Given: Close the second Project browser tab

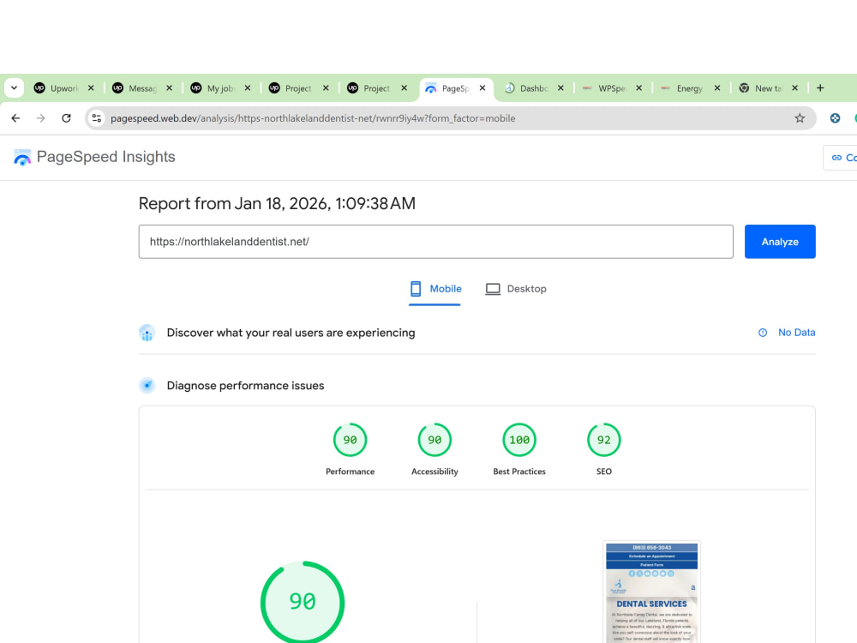Looking at the screenshot, I should pos(404,88).
